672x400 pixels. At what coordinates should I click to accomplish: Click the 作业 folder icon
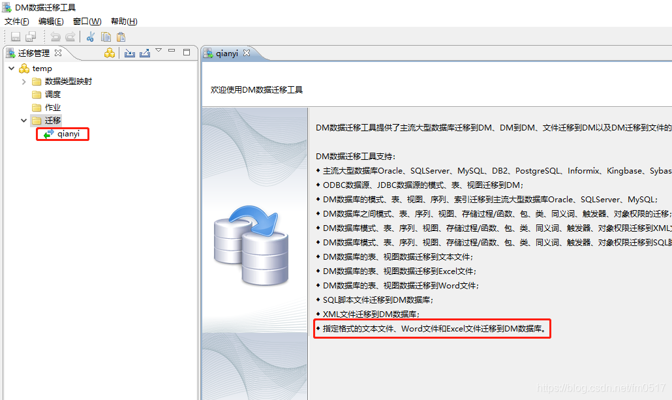[x=37, y=108]
